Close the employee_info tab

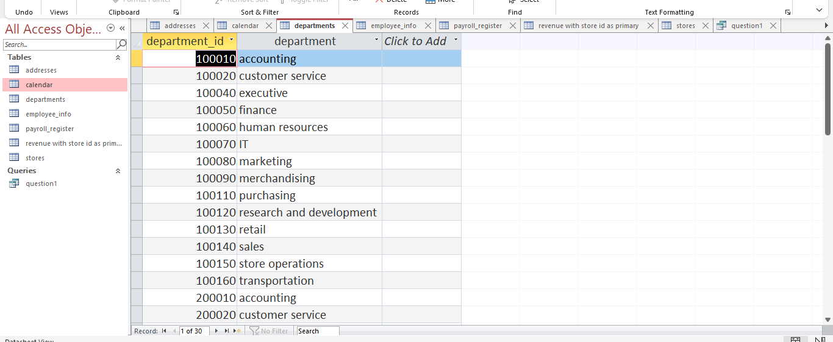point(428,26)
